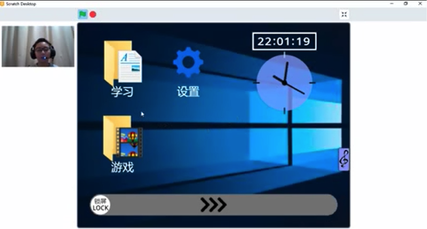This screenshot has height=229, width=427.
Task: Click the 设置 label text
Action: (x=188, y=92)
